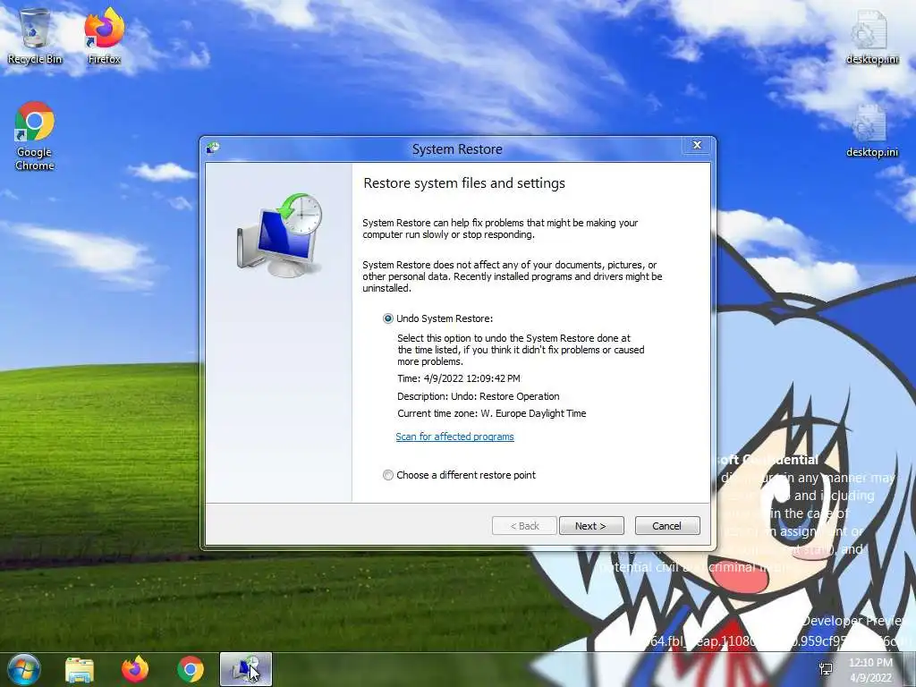This screenshot has width=916, height=687.
Task: Close the System Restore dialog
Action: pyautogui.click(x=697, y=146)
